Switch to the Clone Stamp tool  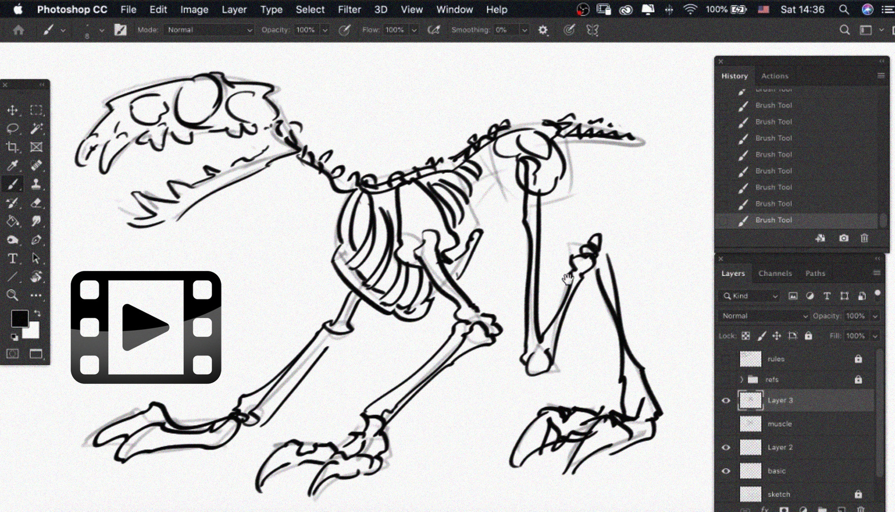(x=37, y=184)
